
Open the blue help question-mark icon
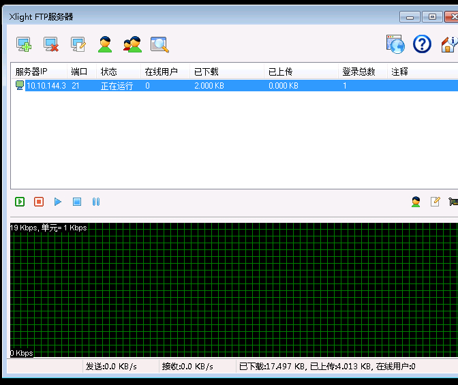[423, 45]
